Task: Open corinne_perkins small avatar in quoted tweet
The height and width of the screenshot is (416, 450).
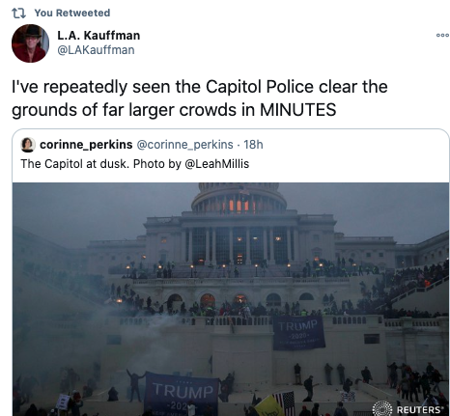Action: click(x=28, y=145)
